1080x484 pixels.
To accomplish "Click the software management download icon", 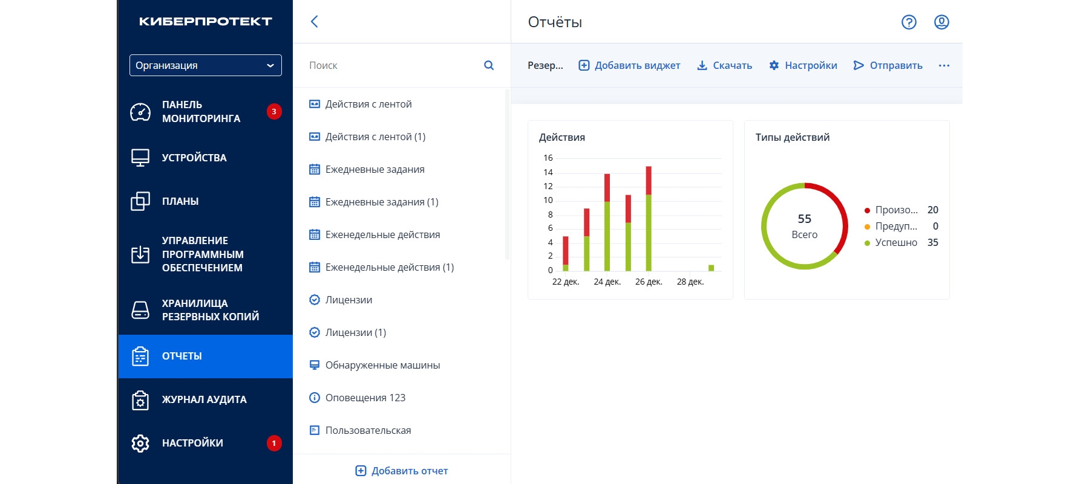I will point(140,254).
